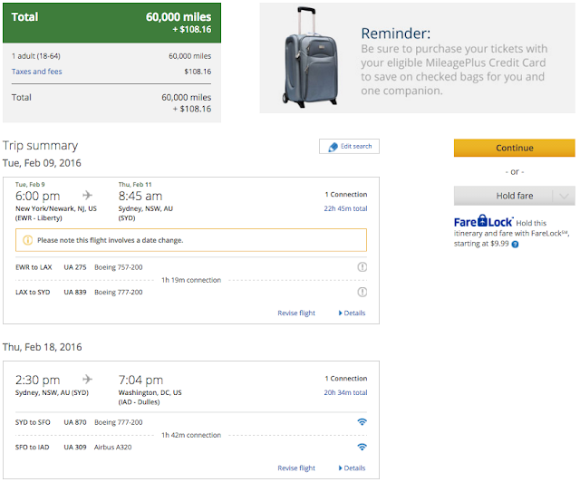The image size is (580, 482).
Task: Click the info icon for LAX to SYD
Action: [x=362, y=292]
